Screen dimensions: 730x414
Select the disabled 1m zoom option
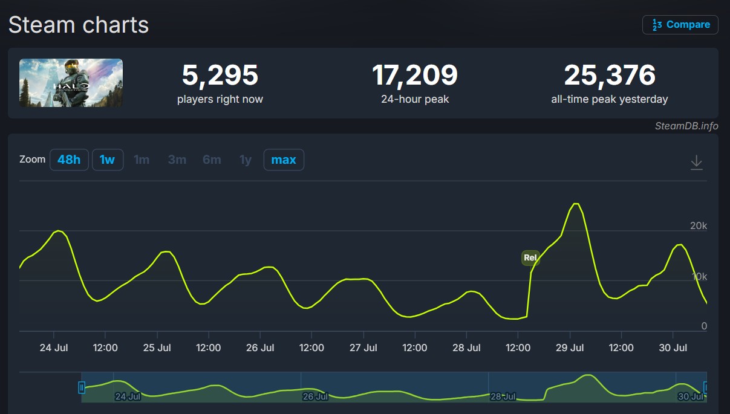pyautogui.click(x=142, y=160)
